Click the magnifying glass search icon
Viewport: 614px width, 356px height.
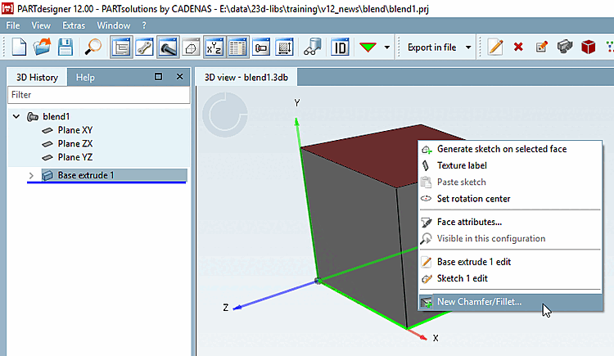[93, 47]
